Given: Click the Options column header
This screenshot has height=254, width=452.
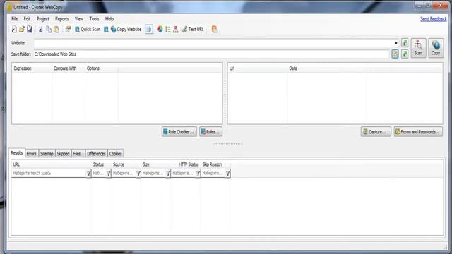Looking at the screenshot, I should pyautogui.click(x=102, y=68).
